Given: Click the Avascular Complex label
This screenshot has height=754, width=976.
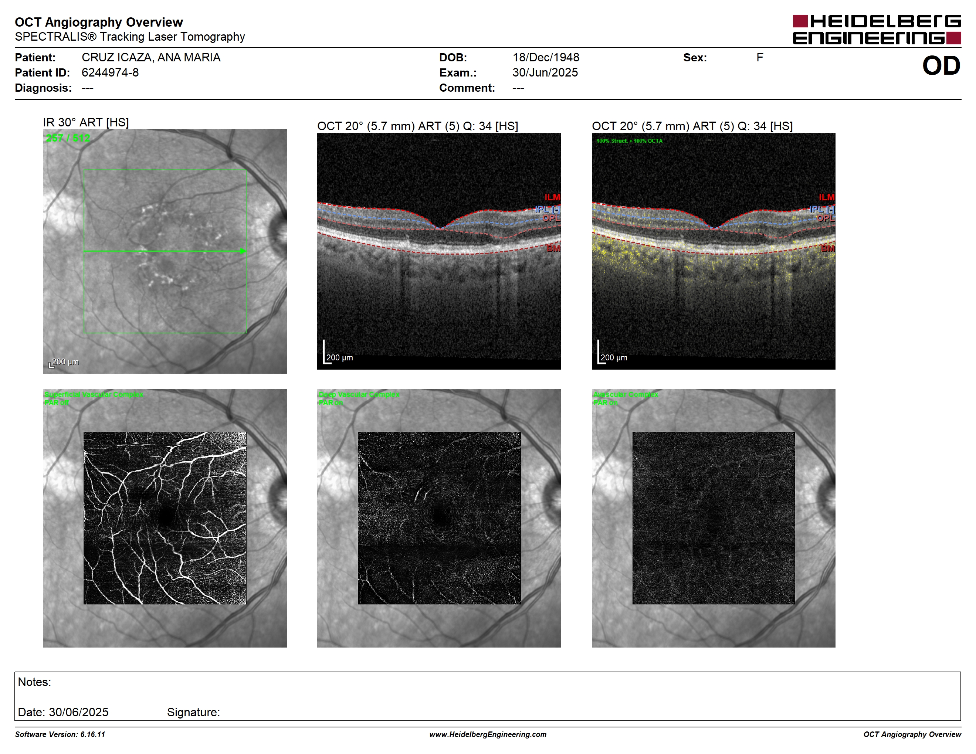Looking at the screenshot, I should click(626, 394).
